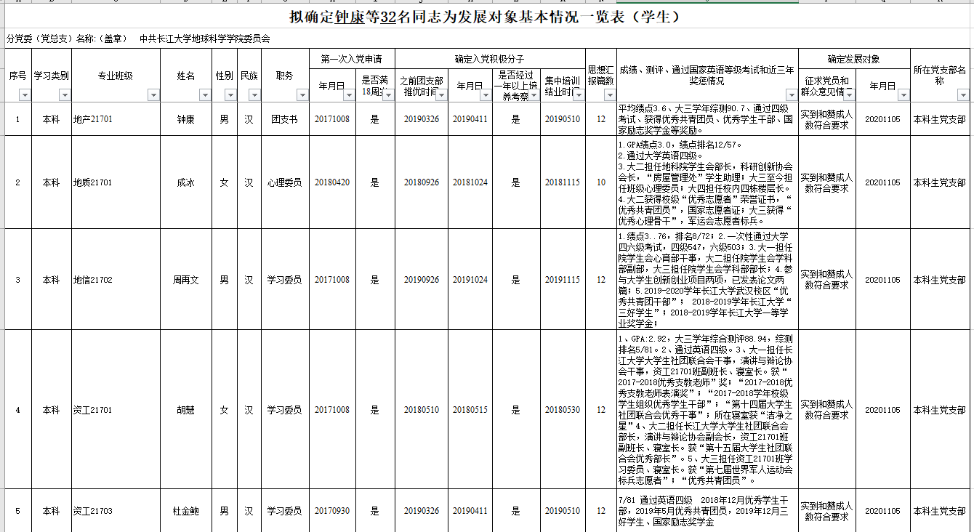Image resolution: width=974 pixels, height=532 pixels.
Task: Select the class cell 地产21701
Action: point(116,119)
